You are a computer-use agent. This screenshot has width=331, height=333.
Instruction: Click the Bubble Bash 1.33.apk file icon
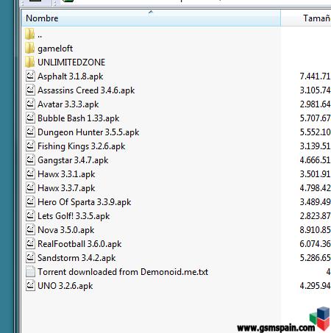30,118
